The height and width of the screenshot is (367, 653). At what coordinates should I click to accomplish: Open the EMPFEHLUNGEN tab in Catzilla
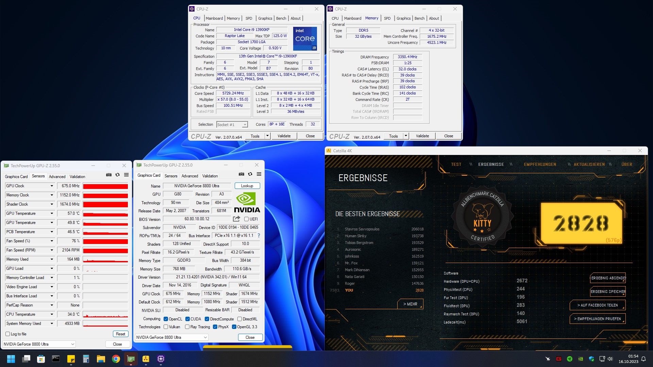click(540, 164)
